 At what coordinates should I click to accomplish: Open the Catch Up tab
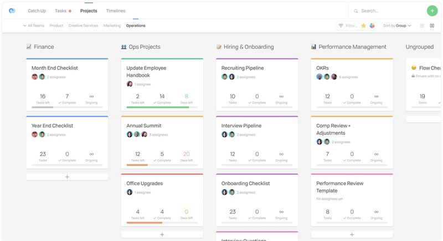[x=37, y=11]
